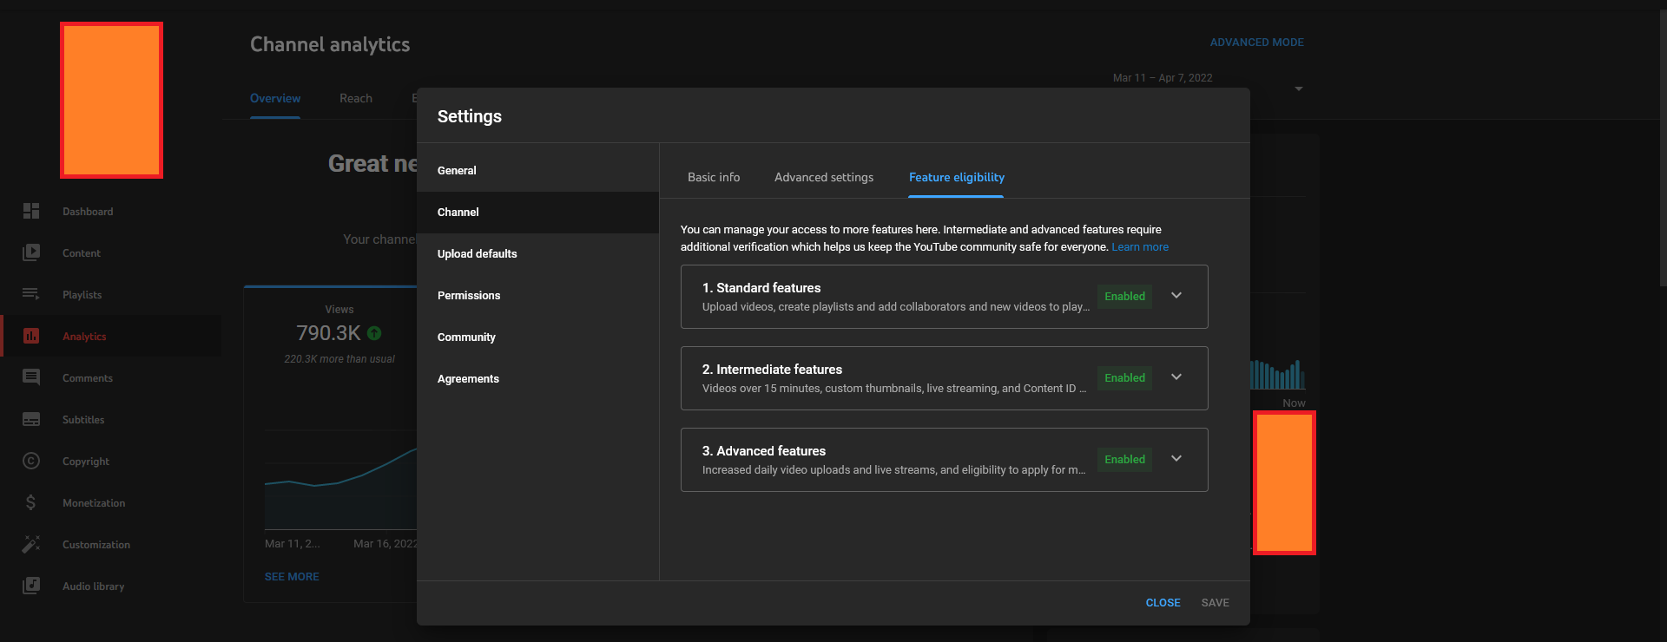Switch to the Overview analytics tab
Screen dimensions: 1667x642
[275, 99]
